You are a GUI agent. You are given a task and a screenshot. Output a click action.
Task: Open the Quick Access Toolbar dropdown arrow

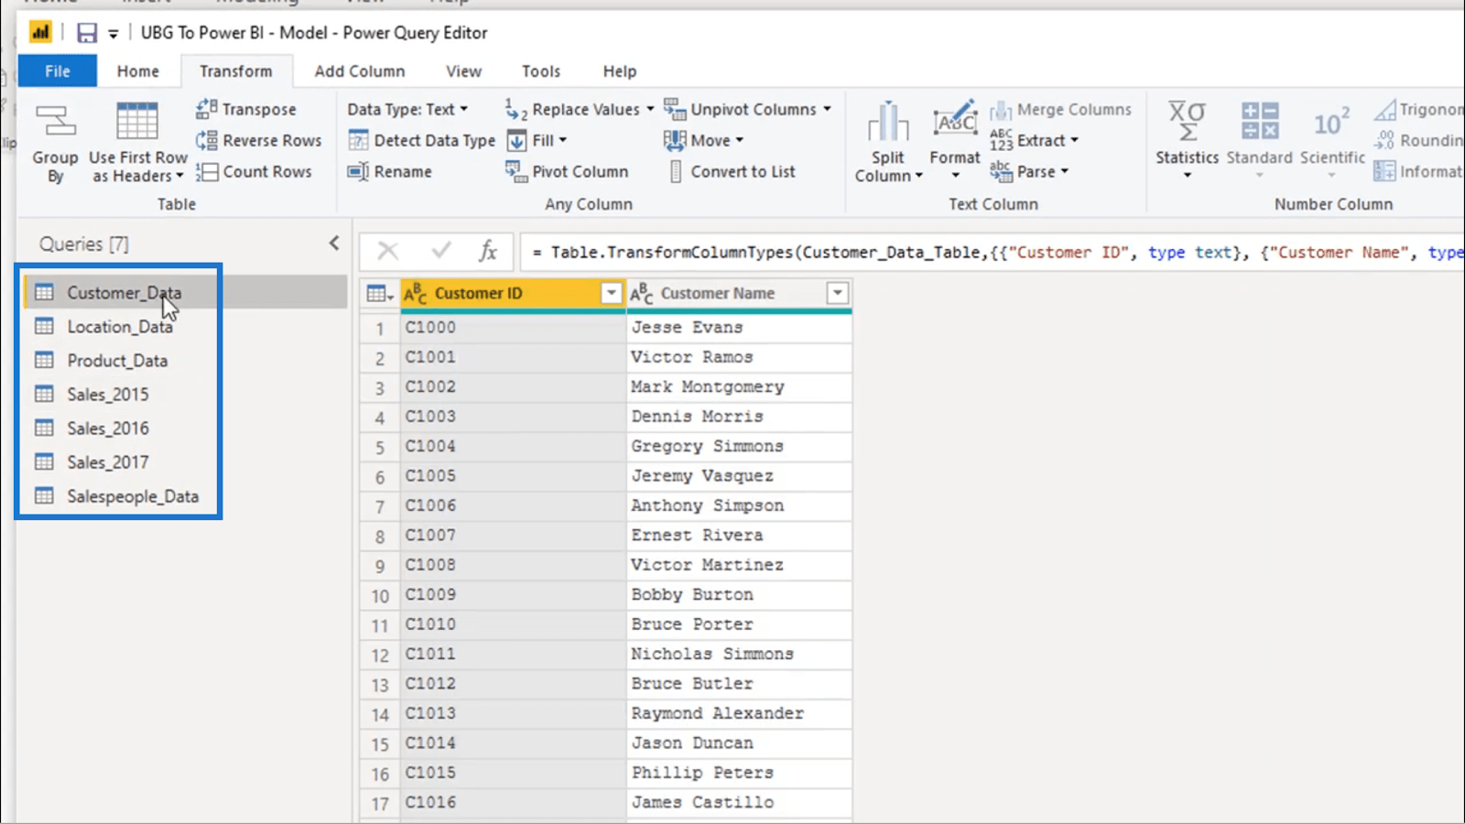pyautogui.click(x=113, y=34)
